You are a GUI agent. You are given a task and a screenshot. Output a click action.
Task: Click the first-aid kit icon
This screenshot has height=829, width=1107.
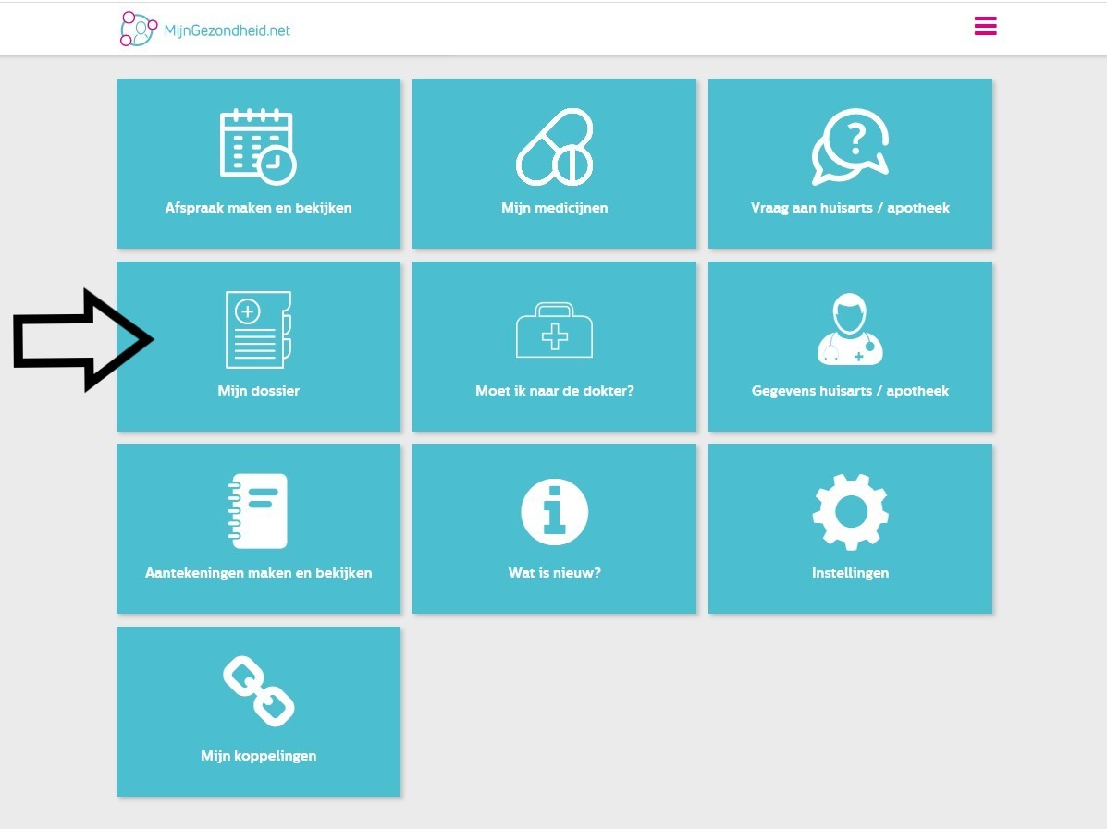(x=554, y=330)
